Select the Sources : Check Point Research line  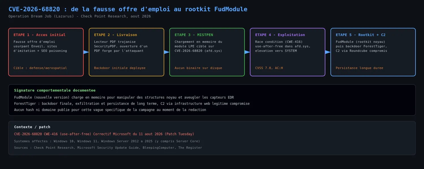(108, 148)
